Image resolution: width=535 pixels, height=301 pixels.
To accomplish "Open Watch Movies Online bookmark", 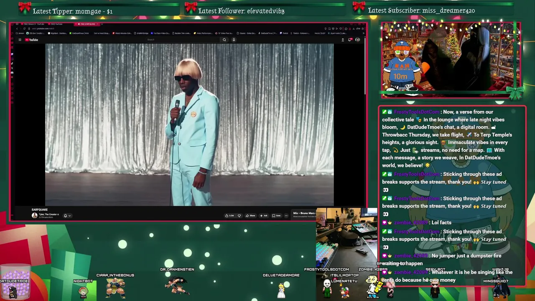I will coord(122,33).
